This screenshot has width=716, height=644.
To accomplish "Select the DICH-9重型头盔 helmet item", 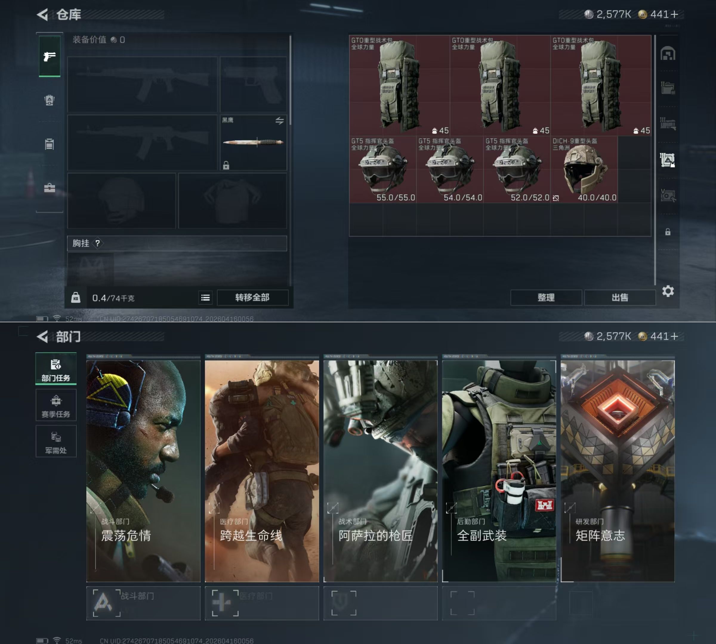I will pos(584,169).
